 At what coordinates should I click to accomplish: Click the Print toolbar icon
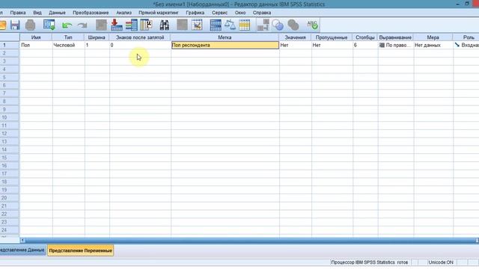(30, 25)
